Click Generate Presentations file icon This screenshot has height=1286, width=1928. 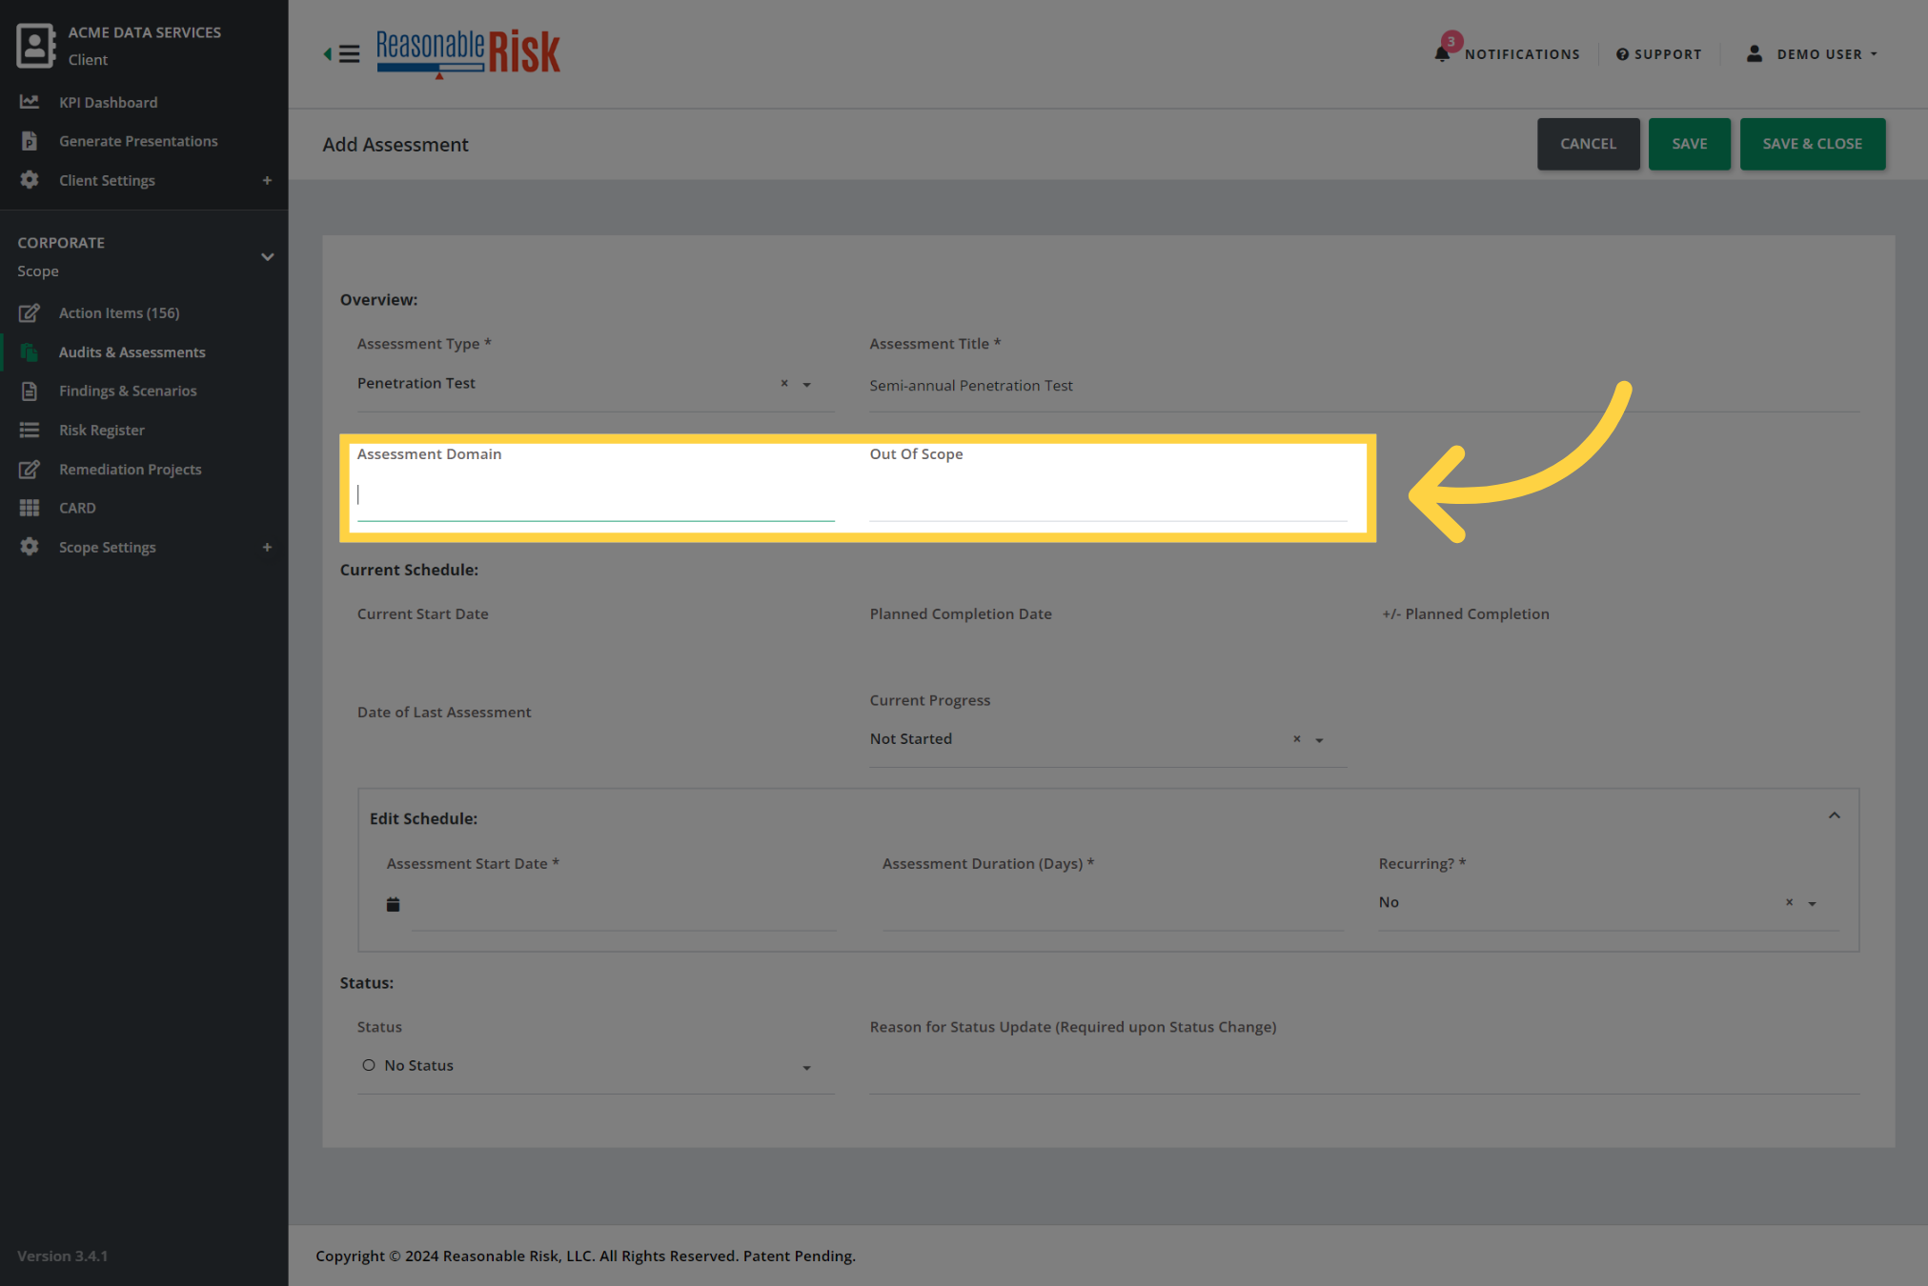coord(30,141)
